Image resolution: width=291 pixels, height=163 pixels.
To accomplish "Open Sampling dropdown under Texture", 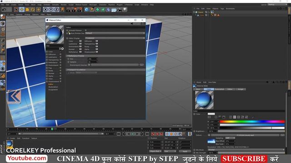I will pyautogui.click(x=230, y=138).
